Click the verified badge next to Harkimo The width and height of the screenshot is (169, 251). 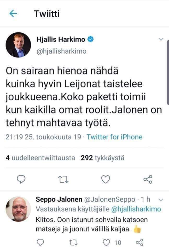pyautogui.click(x=90, y=40)
